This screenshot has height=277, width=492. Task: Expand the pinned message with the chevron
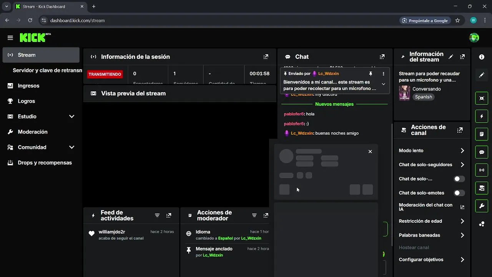[x=383, y=84]
